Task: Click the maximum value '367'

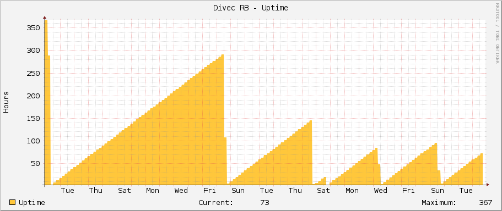Action: tap(485, 203)
